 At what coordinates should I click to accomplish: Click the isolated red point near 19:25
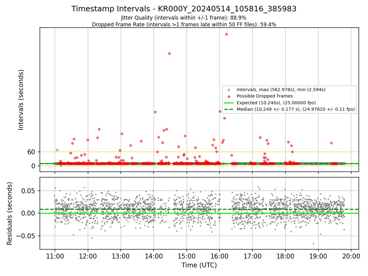(x=331, y=143)
